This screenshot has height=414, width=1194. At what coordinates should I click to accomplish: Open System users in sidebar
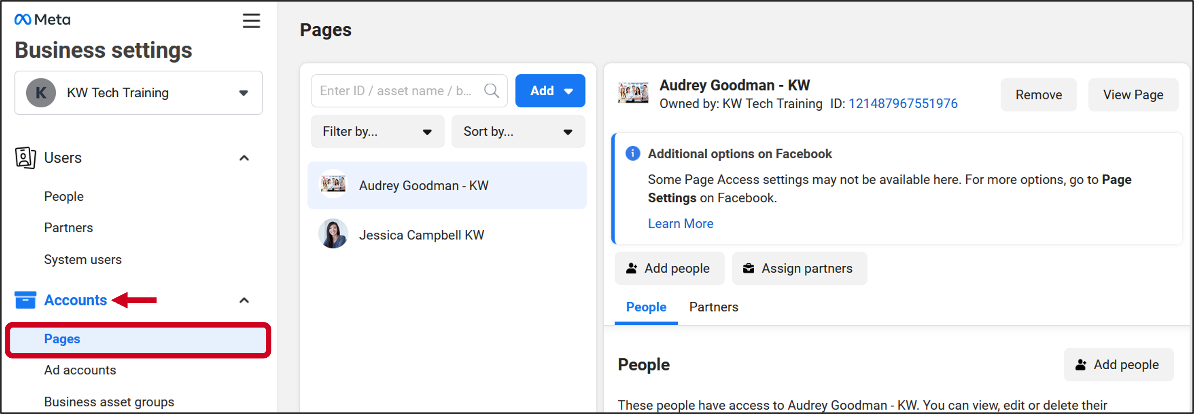(x=83, y=259)
